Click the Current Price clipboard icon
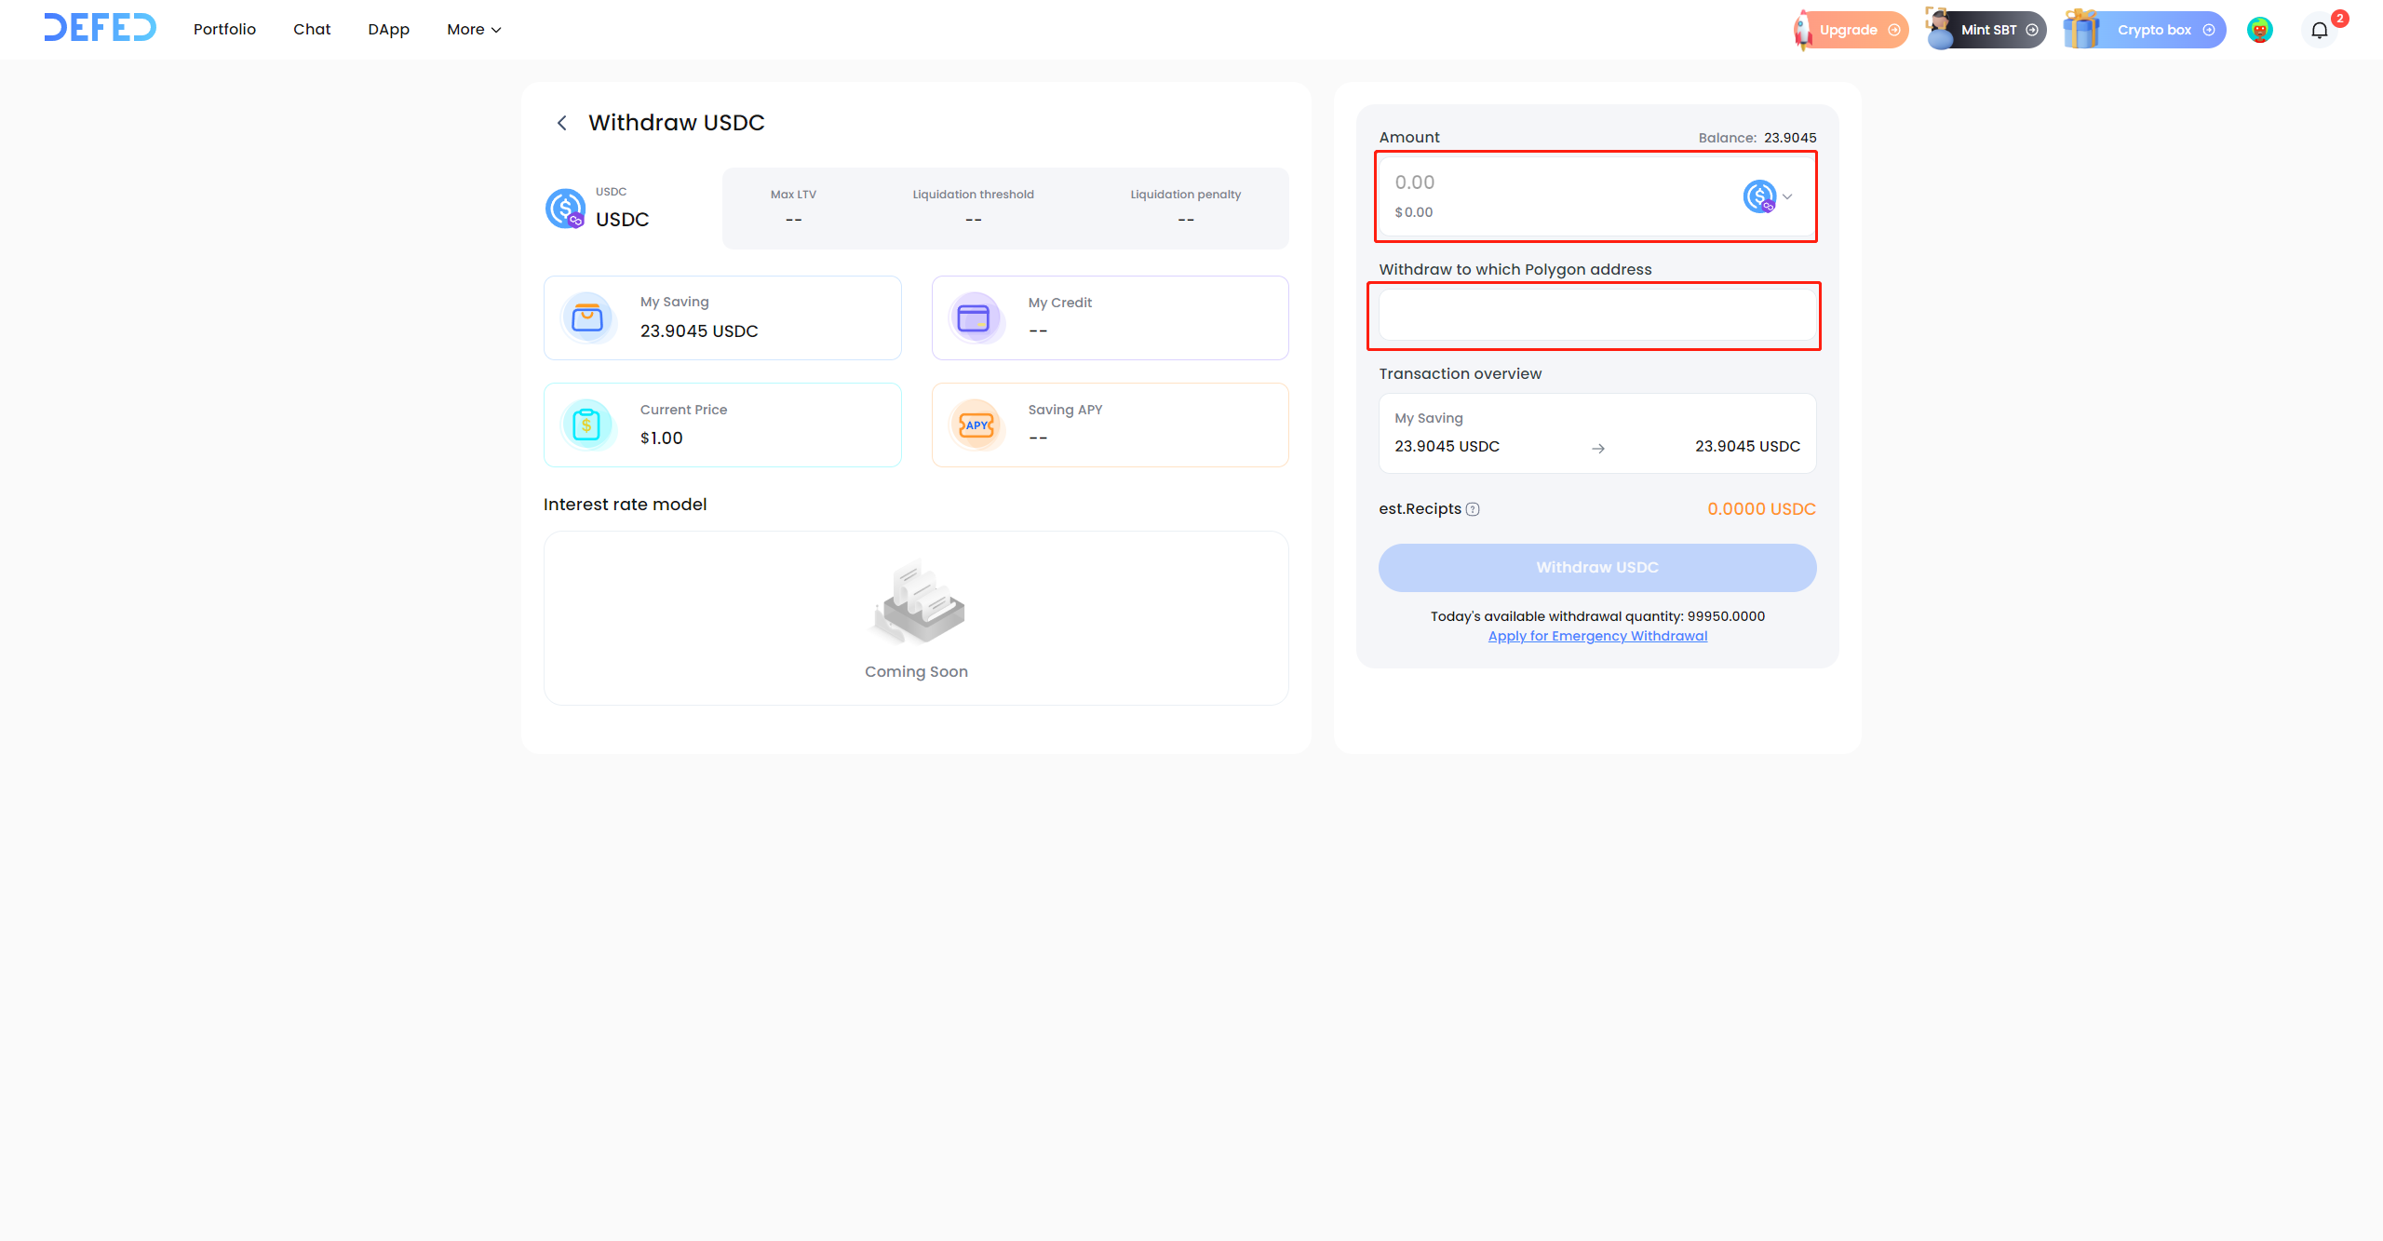 pyautogui.click(x=586, y=425)
